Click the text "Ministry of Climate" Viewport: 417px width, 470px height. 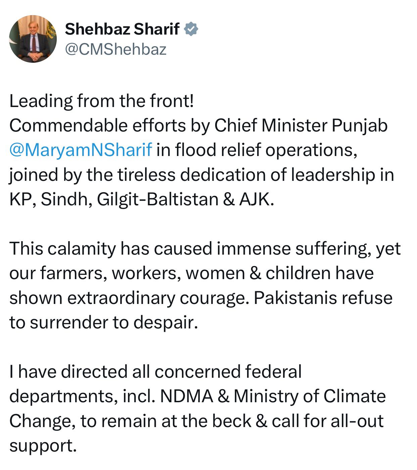(309, 397)
